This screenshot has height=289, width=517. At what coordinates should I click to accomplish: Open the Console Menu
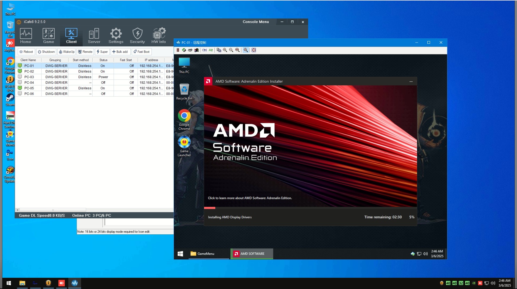pyautogui.click(x=256, y=22)
